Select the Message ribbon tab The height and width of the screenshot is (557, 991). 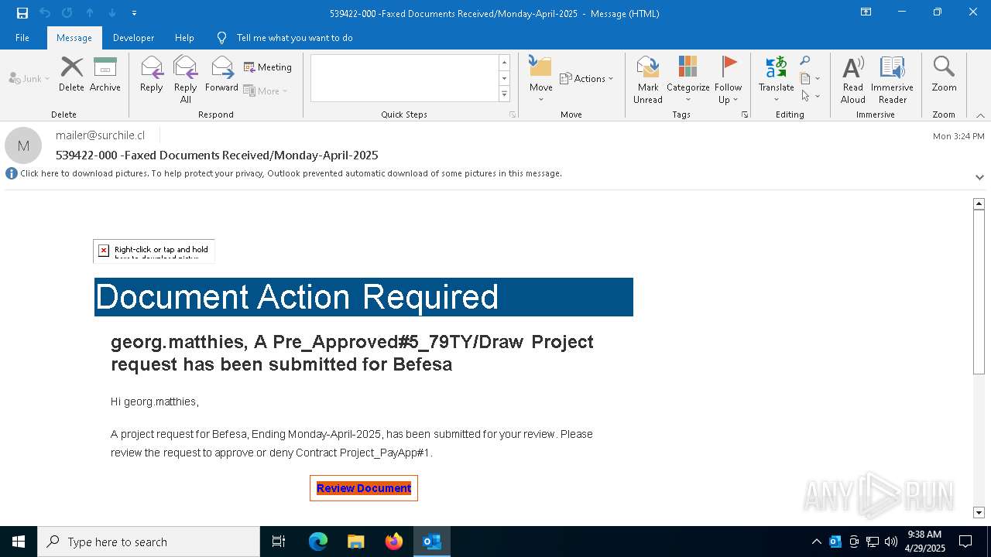74,38
